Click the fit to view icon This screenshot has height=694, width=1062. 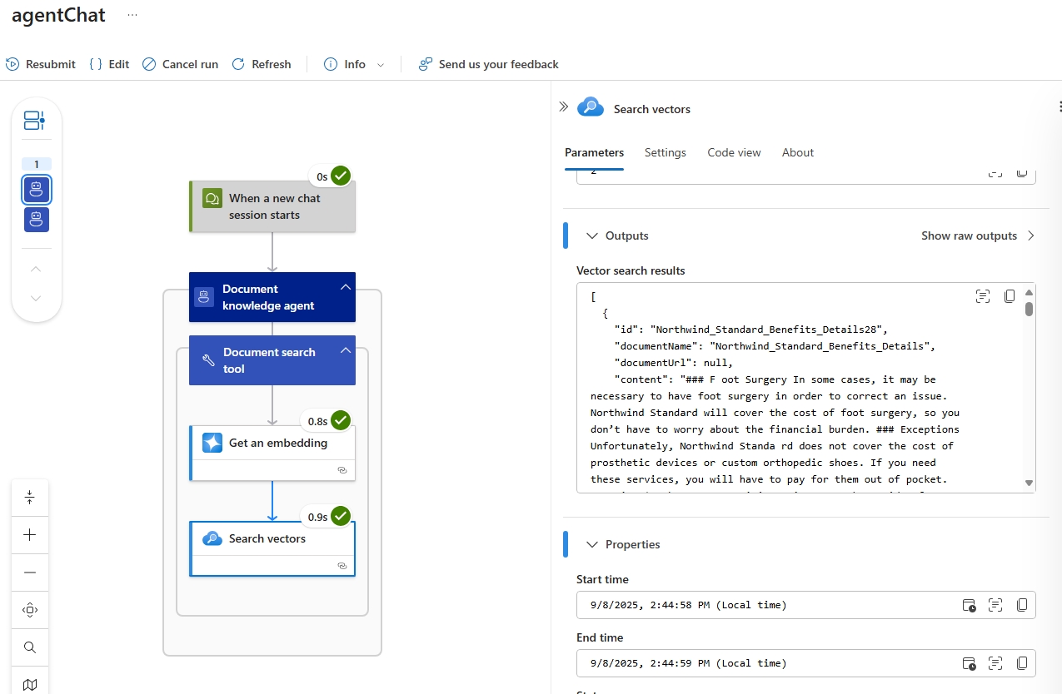coord(30,610)
